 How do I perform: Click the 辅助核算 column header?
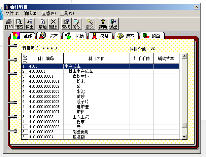point(166,58)
